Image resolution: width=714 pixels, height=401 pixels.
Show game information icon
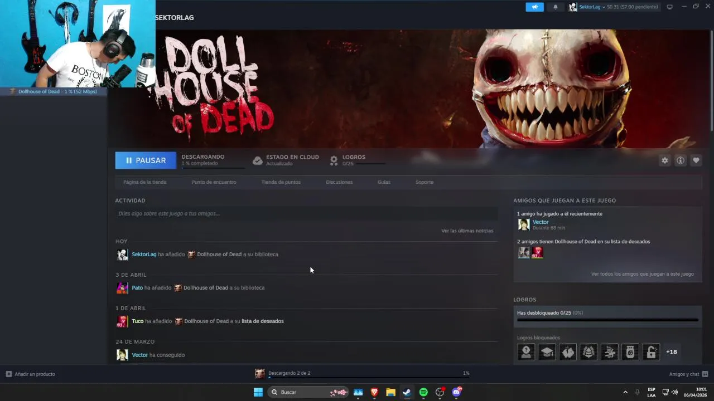point(681,160)
